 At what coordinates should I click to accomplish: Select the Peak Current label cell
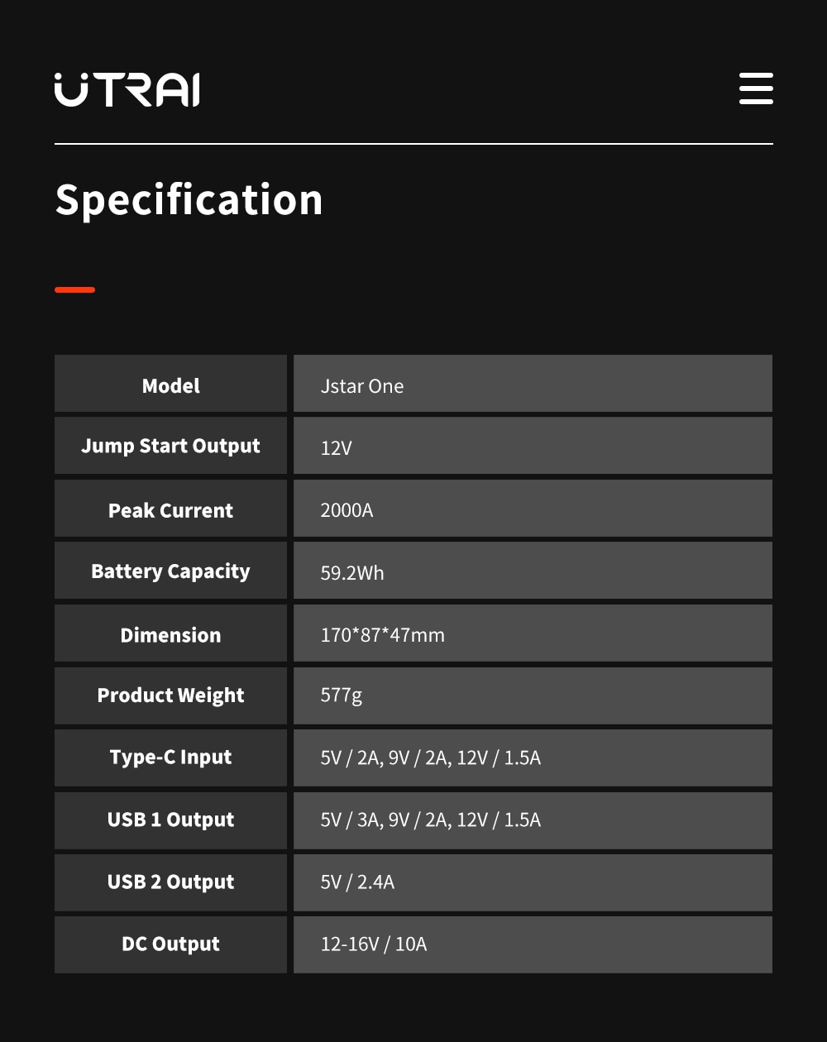click(170, 509)
